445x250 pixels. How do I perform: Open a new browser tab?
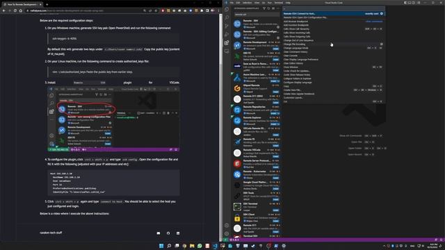[x=47, y=5]
